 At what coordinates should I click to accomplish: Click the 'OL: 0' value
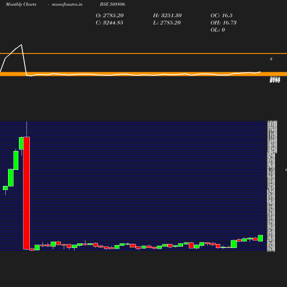[x=218, y=30]
